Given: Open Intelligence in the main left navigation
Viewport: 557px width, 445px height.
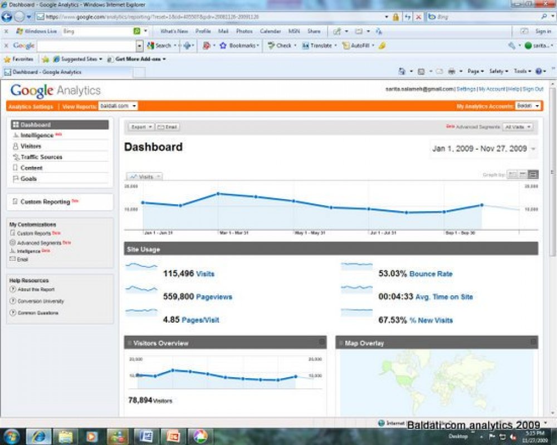Looking at the screenshot, I should coord(37,135).
